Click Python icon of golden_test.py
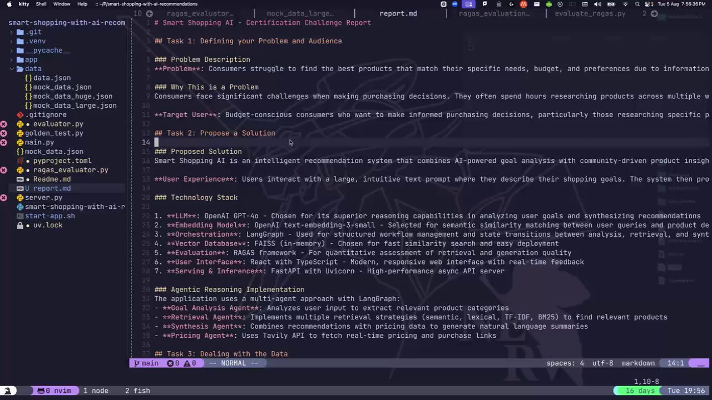The image size is (712, 400). click(x=20, y=133)
